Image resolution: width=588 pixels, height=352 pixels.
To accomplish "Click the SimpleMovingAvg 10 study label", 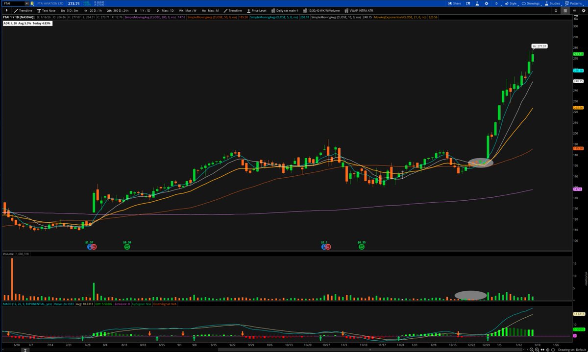I will pyautogui.click(x=335, y=17).
